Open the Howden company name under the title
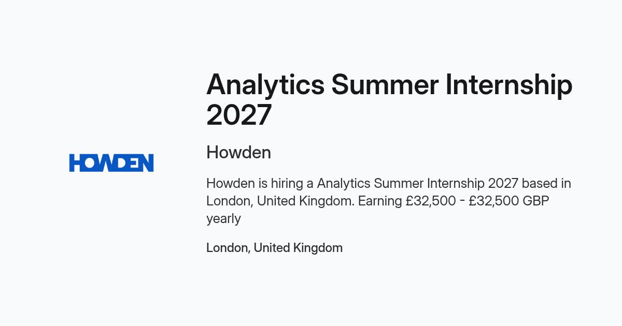The image size is (622, 326). tap(238, 153)
